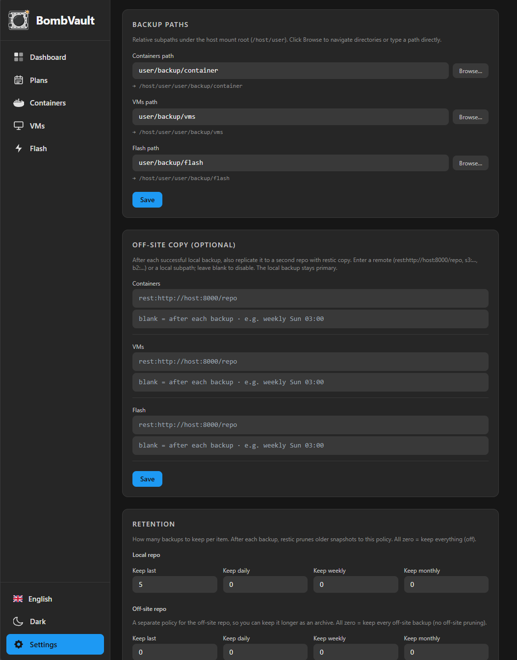The height and width of the screenshot is (660, 517).
Task: Click the BACKUP PATHS heading
Action: point(160,25)
